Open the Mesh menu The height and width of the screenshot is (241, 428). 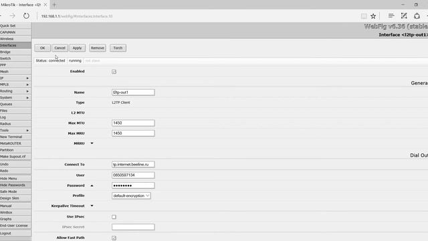tap(15, 72)
